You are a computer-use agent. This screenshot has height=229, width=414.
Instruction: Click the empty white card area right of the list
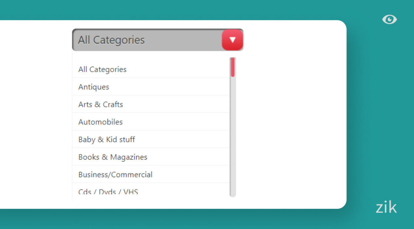click(x=291, y=121)
